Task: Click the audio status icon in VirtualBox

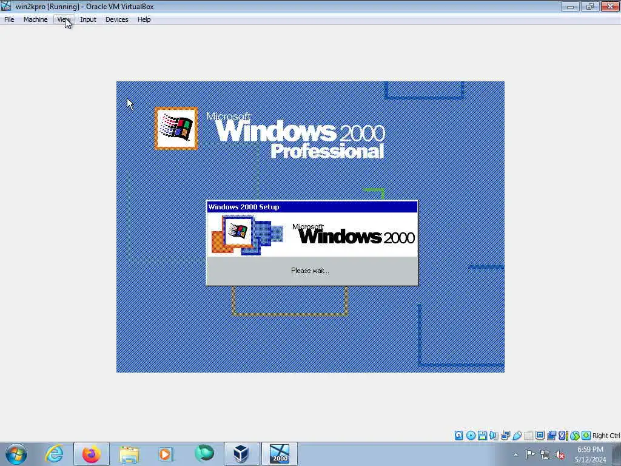Action: pyautogui.click(x=494, y=436)
